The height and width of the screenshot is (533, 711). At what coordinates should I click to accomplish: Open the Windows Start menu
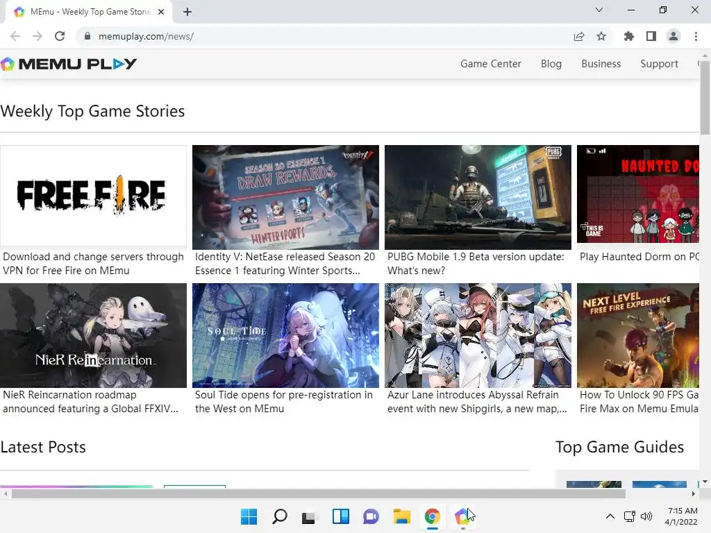pos(249,516)
